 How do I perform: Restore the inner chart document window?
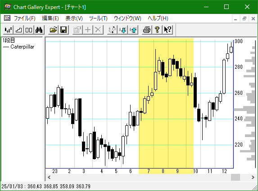(x=244, y=18)
